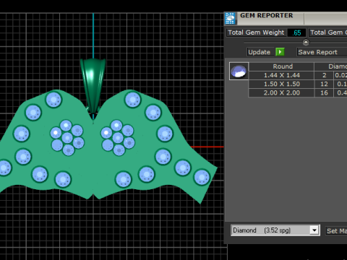Select the round gem thumbnail in report
The height and width of the screenshot is (260, 347).
tap(239, 71)
